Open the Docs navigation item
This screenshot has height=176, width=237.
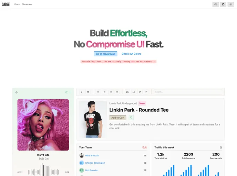coord(17,4)
